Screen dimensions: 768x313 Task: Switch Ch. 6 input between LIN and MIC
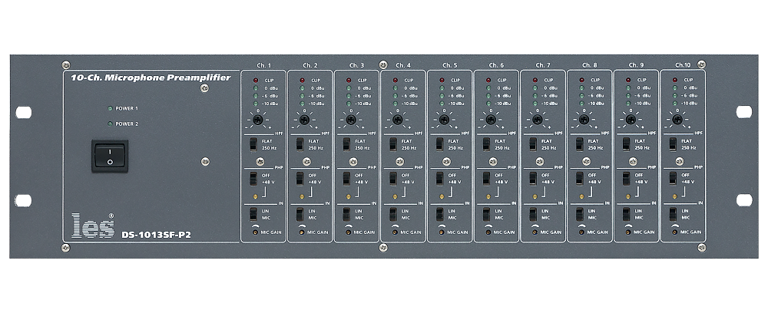pos(486,214)
